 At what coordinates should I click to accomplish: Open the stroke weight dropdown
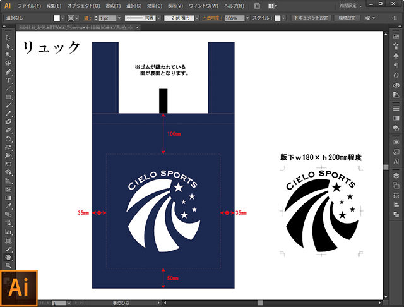[x=119, y=18]
